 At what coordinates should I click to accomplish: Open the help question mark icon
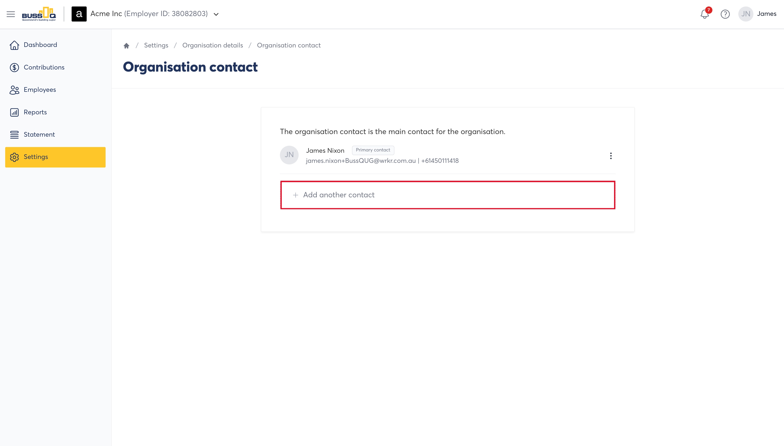click(725, 14)
